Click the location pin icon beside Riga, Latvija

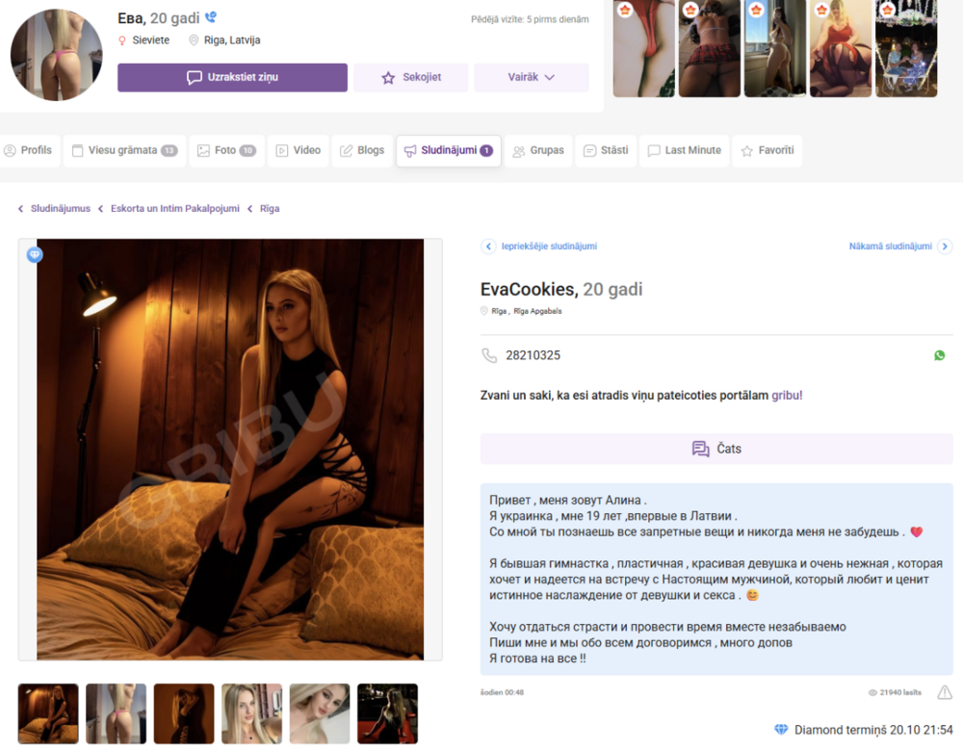point(195,40)
